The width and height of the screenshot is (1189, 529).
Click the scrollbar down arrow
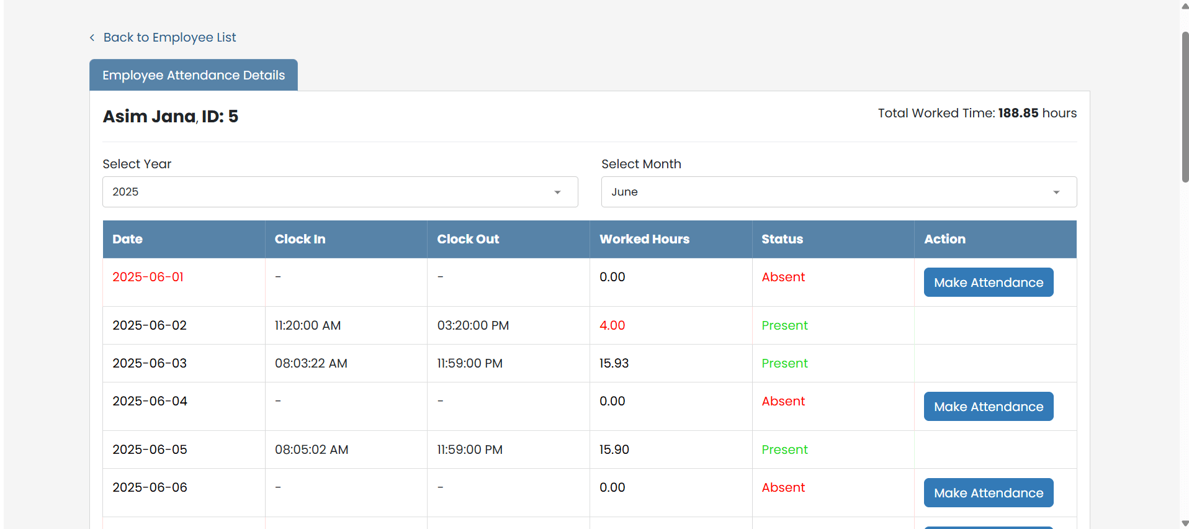pyautogui.click(x=1185, y=523)
